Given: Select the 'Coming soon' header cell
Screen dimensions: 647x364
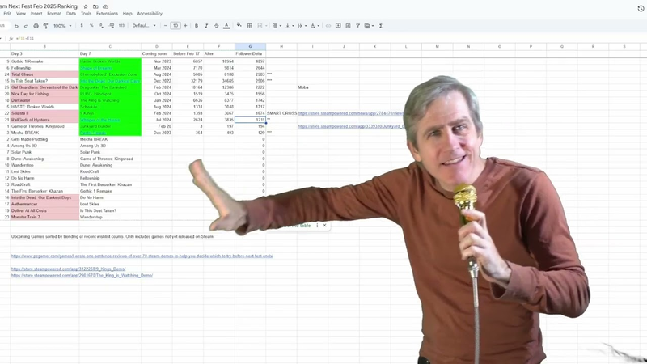Looking at the screenshot, I should point(157,53).
